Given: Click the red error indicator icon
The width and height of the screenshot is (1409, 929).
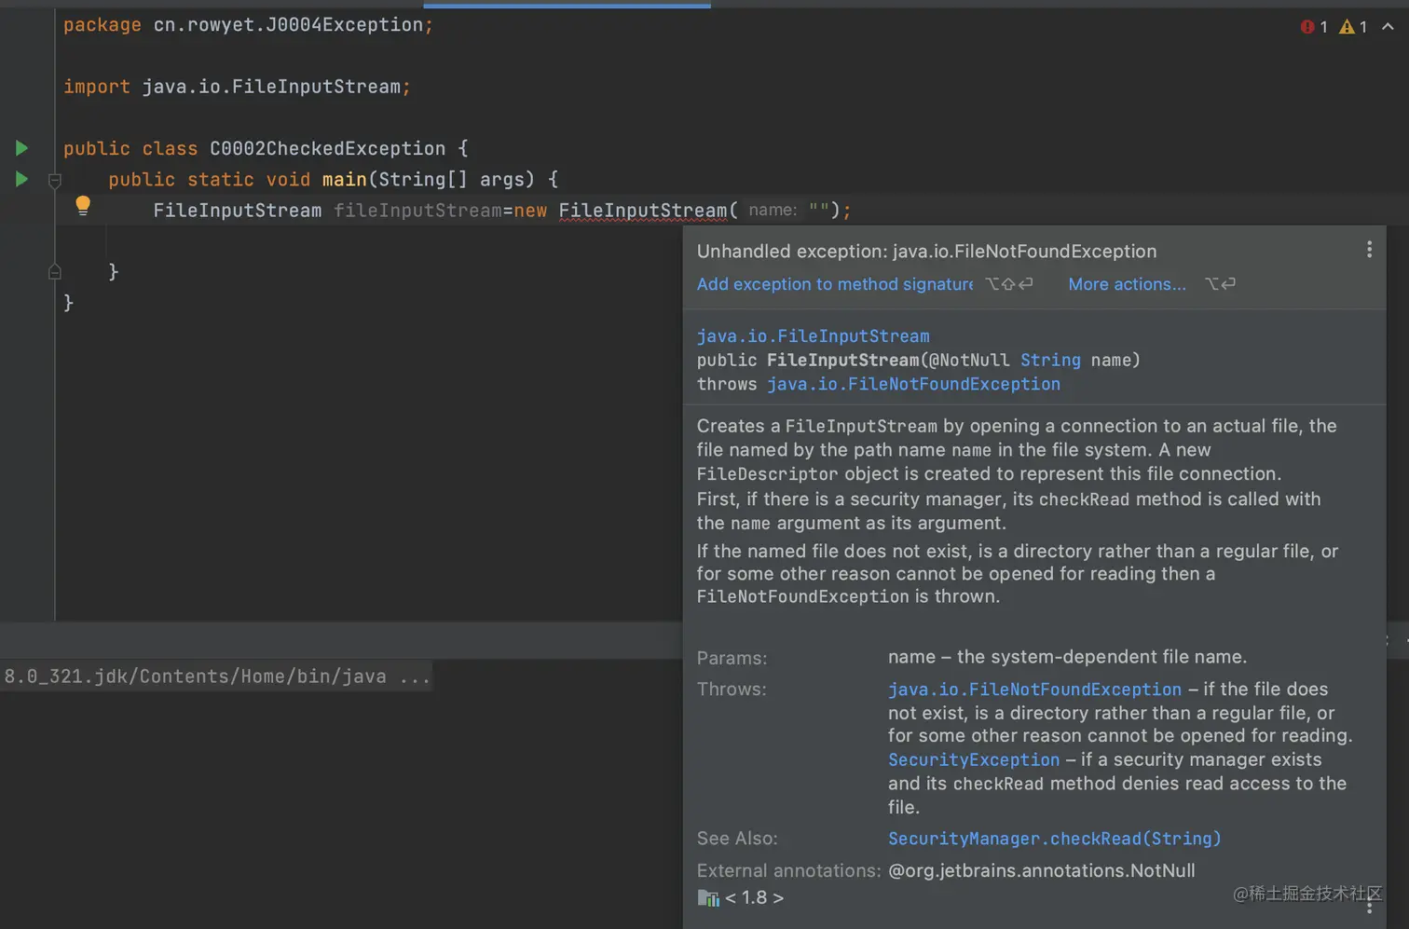Looking at the screenshot, I should point(1306,27).
